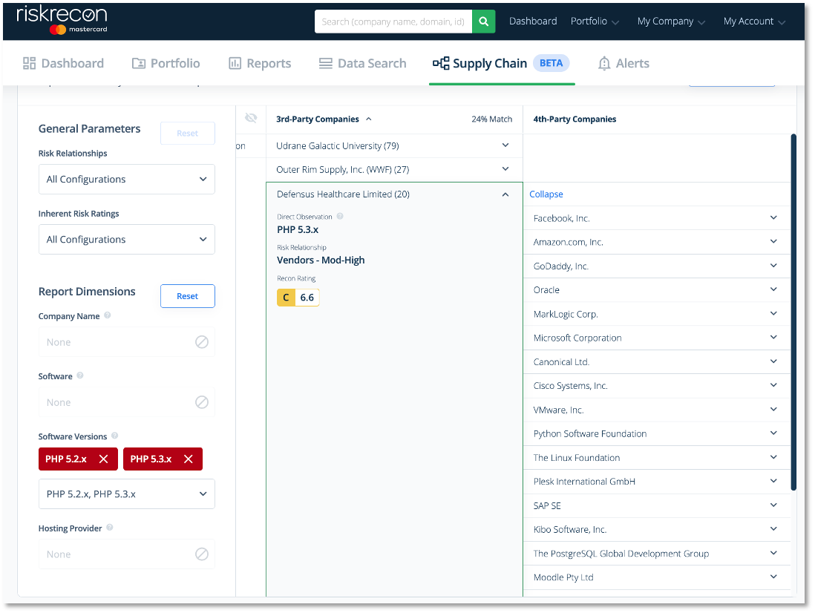815x613 pixels.
Task: Expand the Udrane Galactic University row
Action: click(x=505, y=145)
